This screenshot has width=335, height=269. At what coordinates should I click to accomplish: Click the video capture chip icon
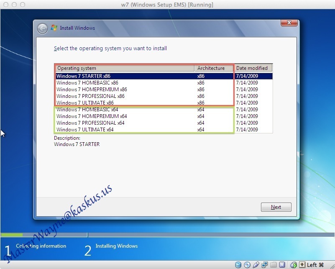tap(282, 265)
